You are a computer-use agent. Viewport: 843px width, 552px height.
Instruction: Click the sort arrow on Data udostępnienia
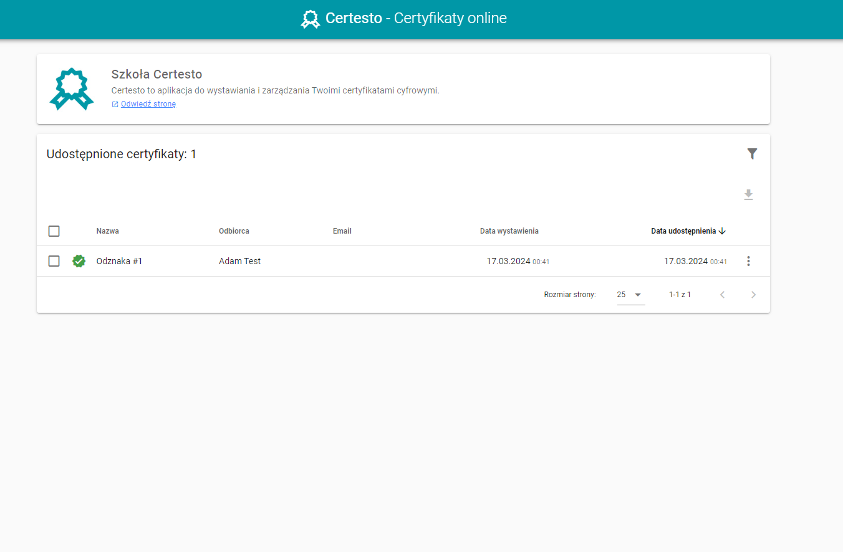pyautogui.click(x=722, y=231)
